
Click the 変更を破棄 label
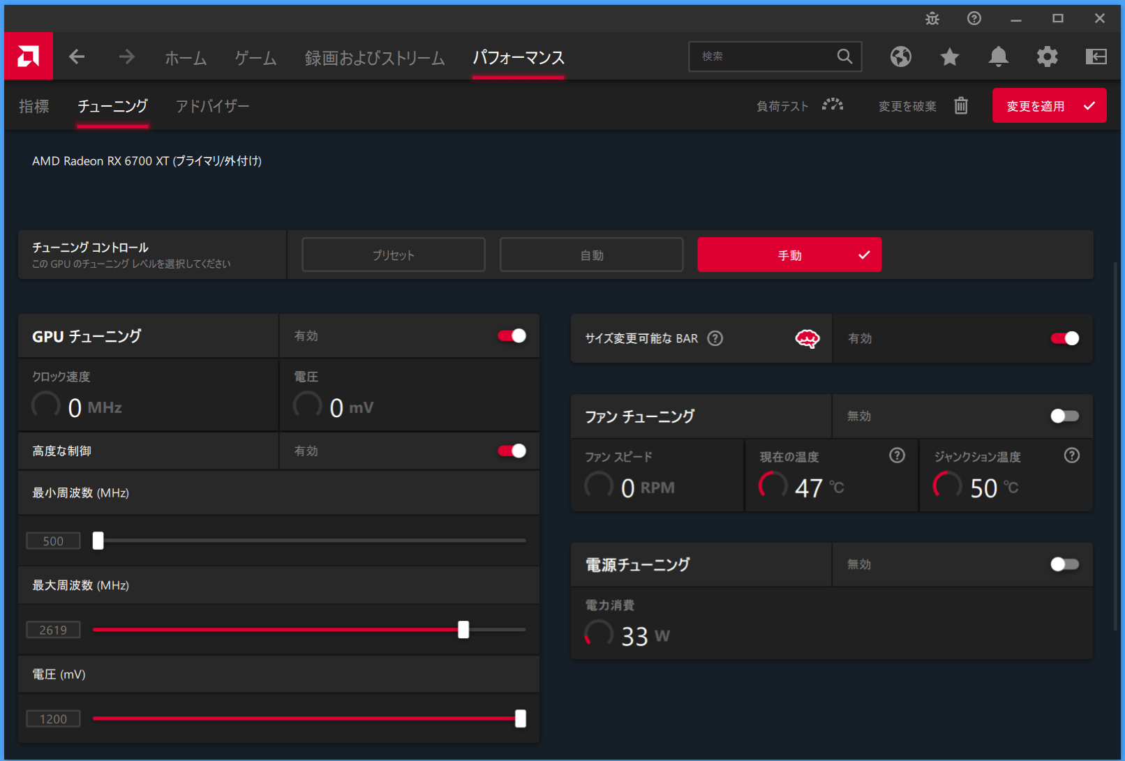click(907, 106)
